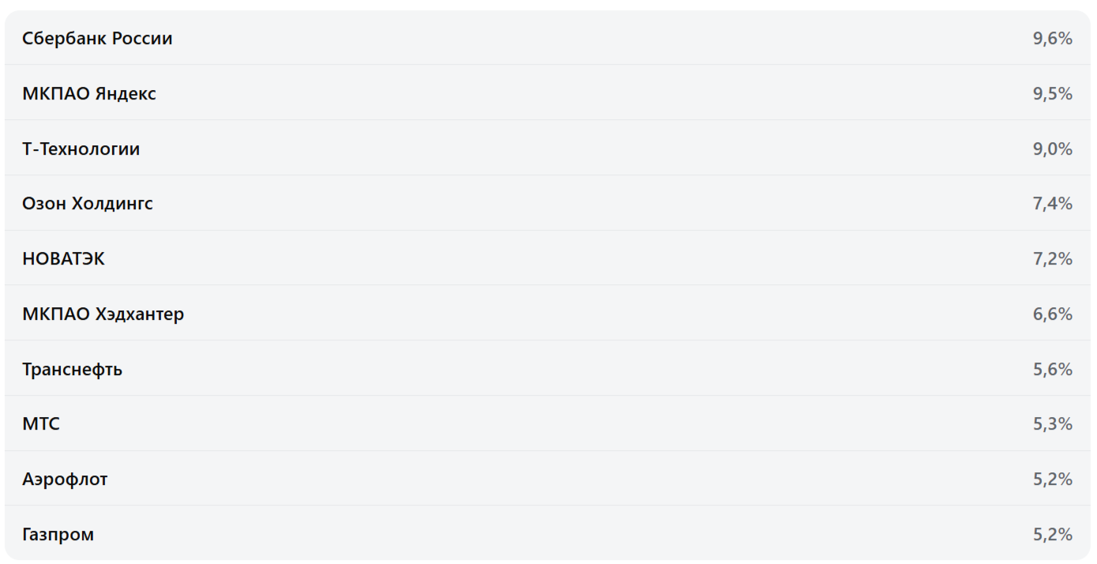Click the НОВАТЭК holding name
Screen dimensions: 1097x564
(63, 259)
